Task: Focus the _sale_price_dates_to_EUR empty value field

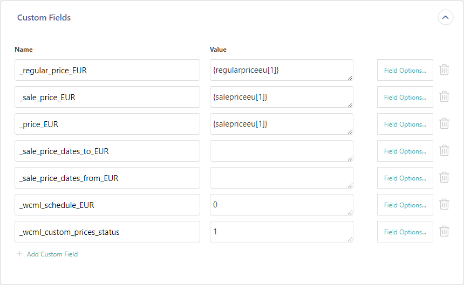Action: pos(282,151)
